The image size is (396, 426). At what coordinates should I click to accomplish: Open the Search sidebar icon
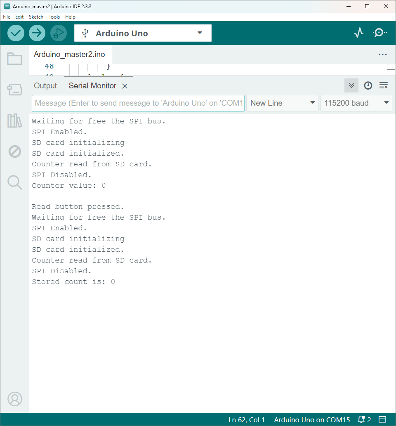point(15,182)
